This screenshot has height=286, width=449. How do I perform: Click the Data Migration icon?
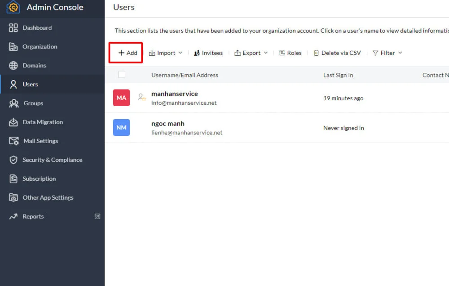point(13,122)
